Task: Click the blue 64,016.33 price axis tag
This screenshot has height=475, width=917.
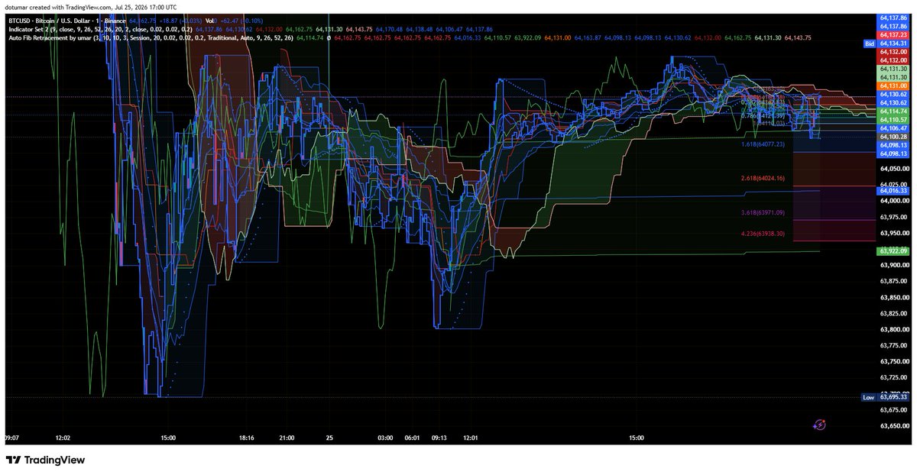Action: (893, 191)
